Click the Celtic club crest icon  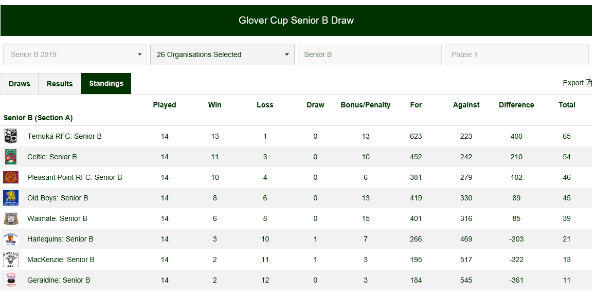coord(11,157)
